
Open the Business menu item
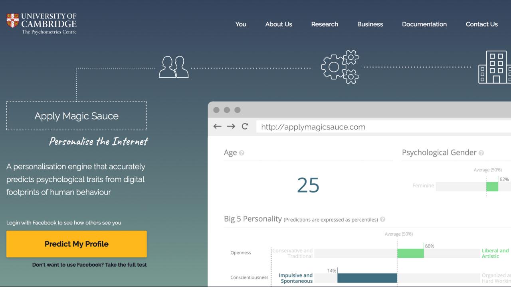pos(370,24)
